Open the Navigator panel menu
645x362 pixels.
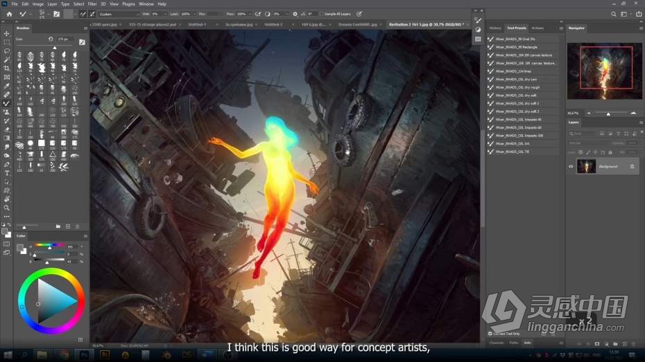point(641,28)
